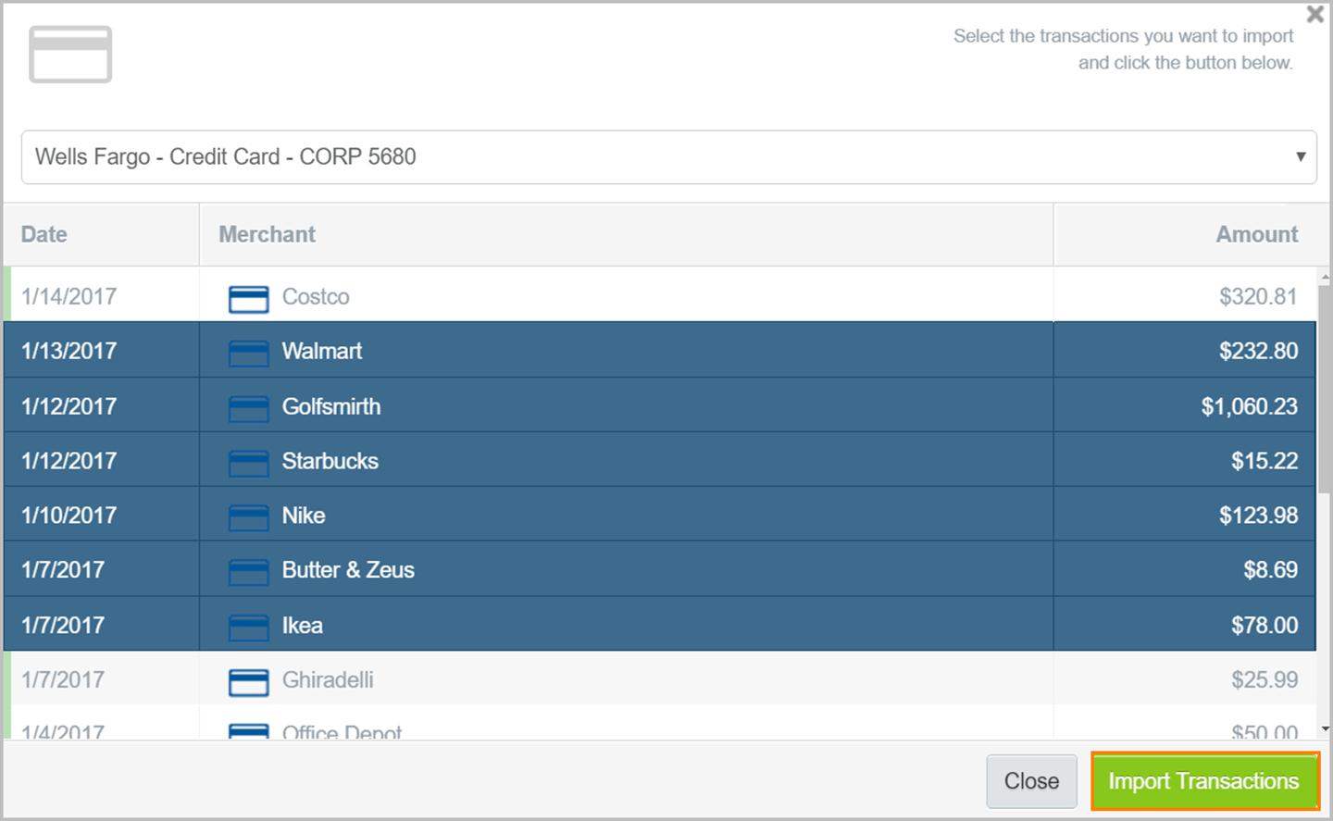Select the Golfsmirth merchant name
Image resolution: width=1333 pixels, height=821 pixels.
(x=331, y=406)
